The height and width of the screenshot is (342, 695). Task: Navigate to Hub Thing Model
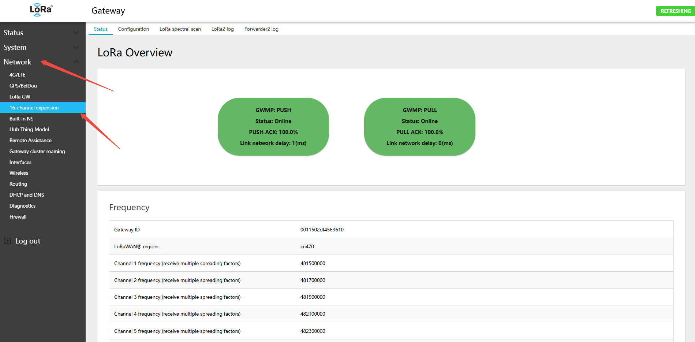point(29,129)
